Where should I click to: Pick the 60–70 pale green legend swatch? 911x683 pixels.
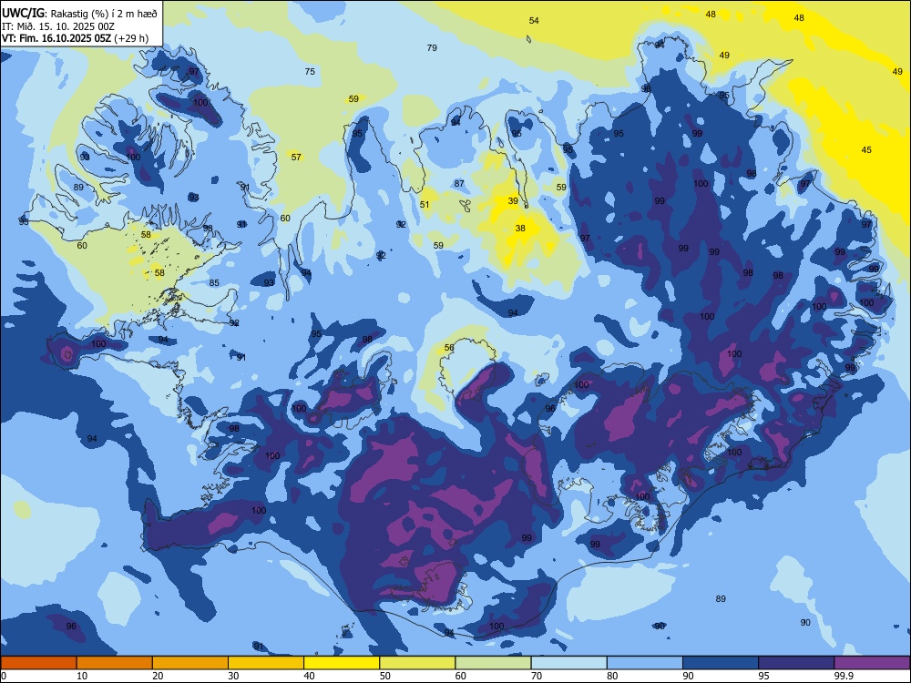(493, 663)
